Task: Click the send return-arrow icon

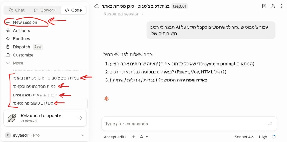Action: tap(270, 124)
